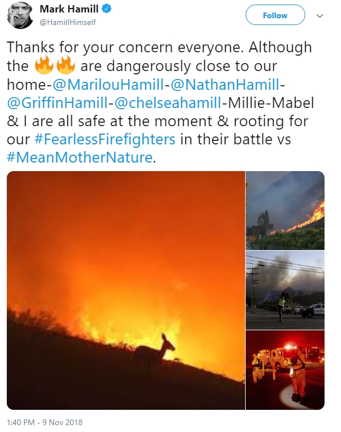Click the blue verified badge

pos(106,9)
